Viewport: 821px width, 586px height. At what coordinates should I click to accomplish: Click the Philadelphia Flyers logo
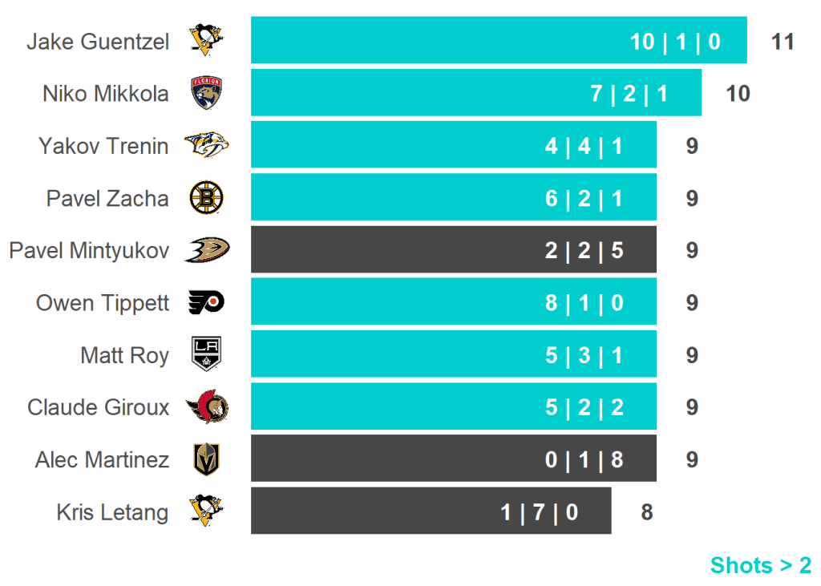tap(206, 302)
